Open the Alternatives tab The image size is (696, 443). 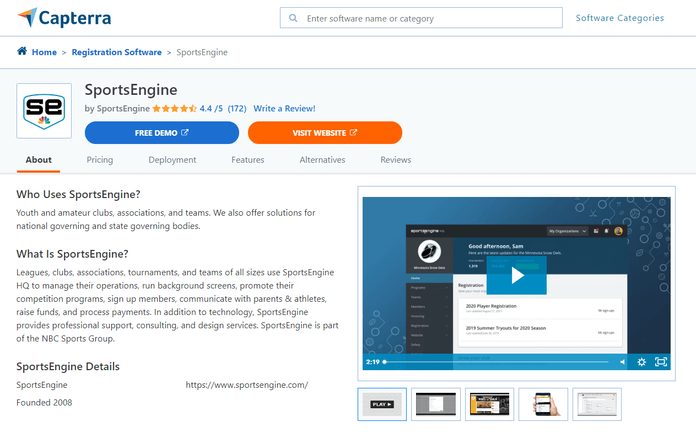(322, 160)
